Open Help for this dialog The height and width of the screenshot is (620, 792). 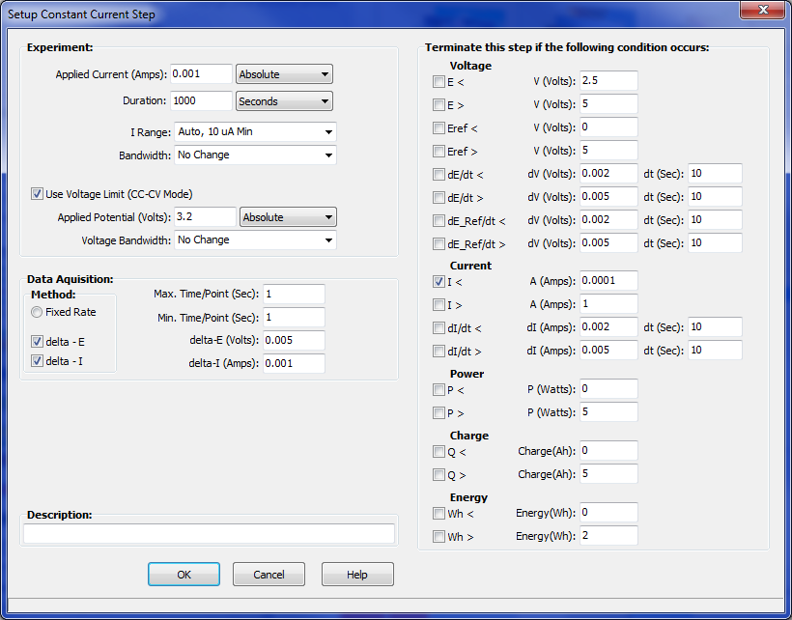click(x=357, y=575)
